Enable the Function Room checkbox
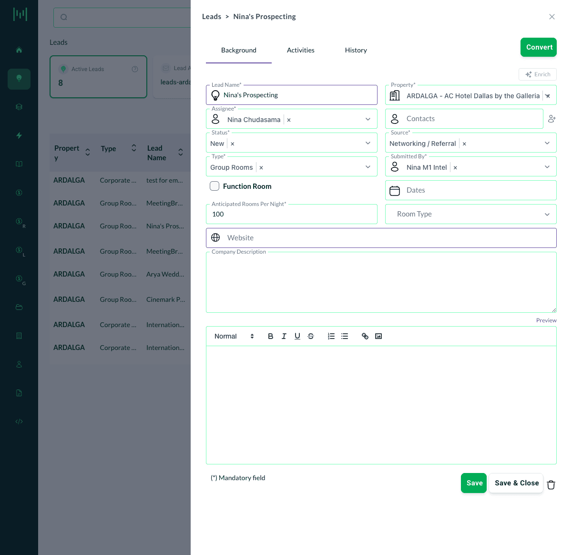Screen dimensions: 572x555 [x=215, y=186]
